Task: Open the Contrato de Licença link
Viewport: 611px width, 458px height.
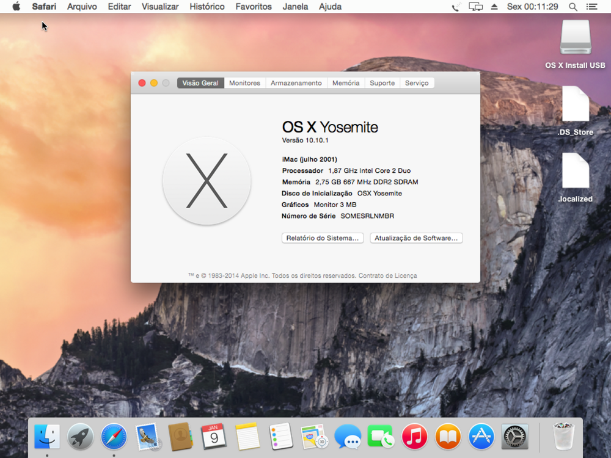Action: point(388,276)
